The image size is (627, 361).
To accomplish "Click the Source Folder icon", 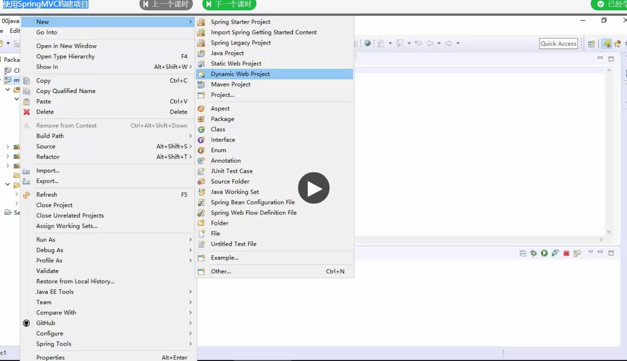I will point(201,181).
